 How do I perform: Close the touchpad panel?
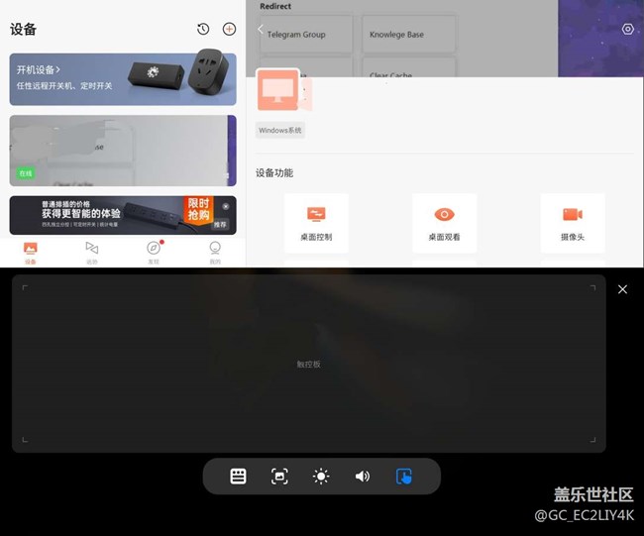coord(622,289)
